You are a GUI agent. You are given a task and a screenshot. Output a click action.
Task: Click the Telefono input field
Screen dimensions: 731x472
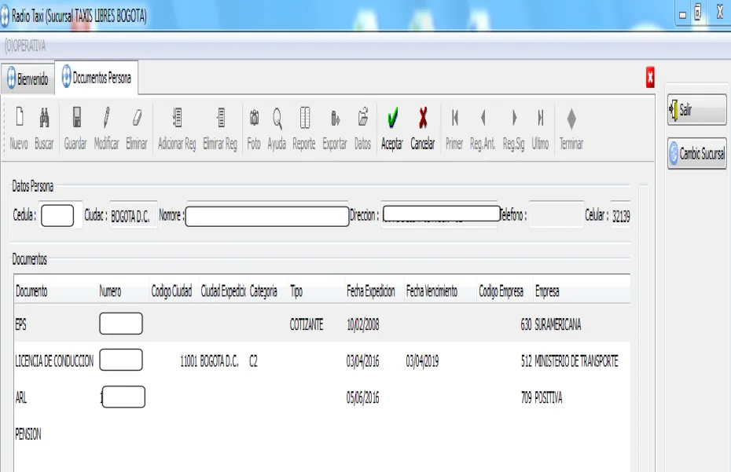tap(557, 215)
